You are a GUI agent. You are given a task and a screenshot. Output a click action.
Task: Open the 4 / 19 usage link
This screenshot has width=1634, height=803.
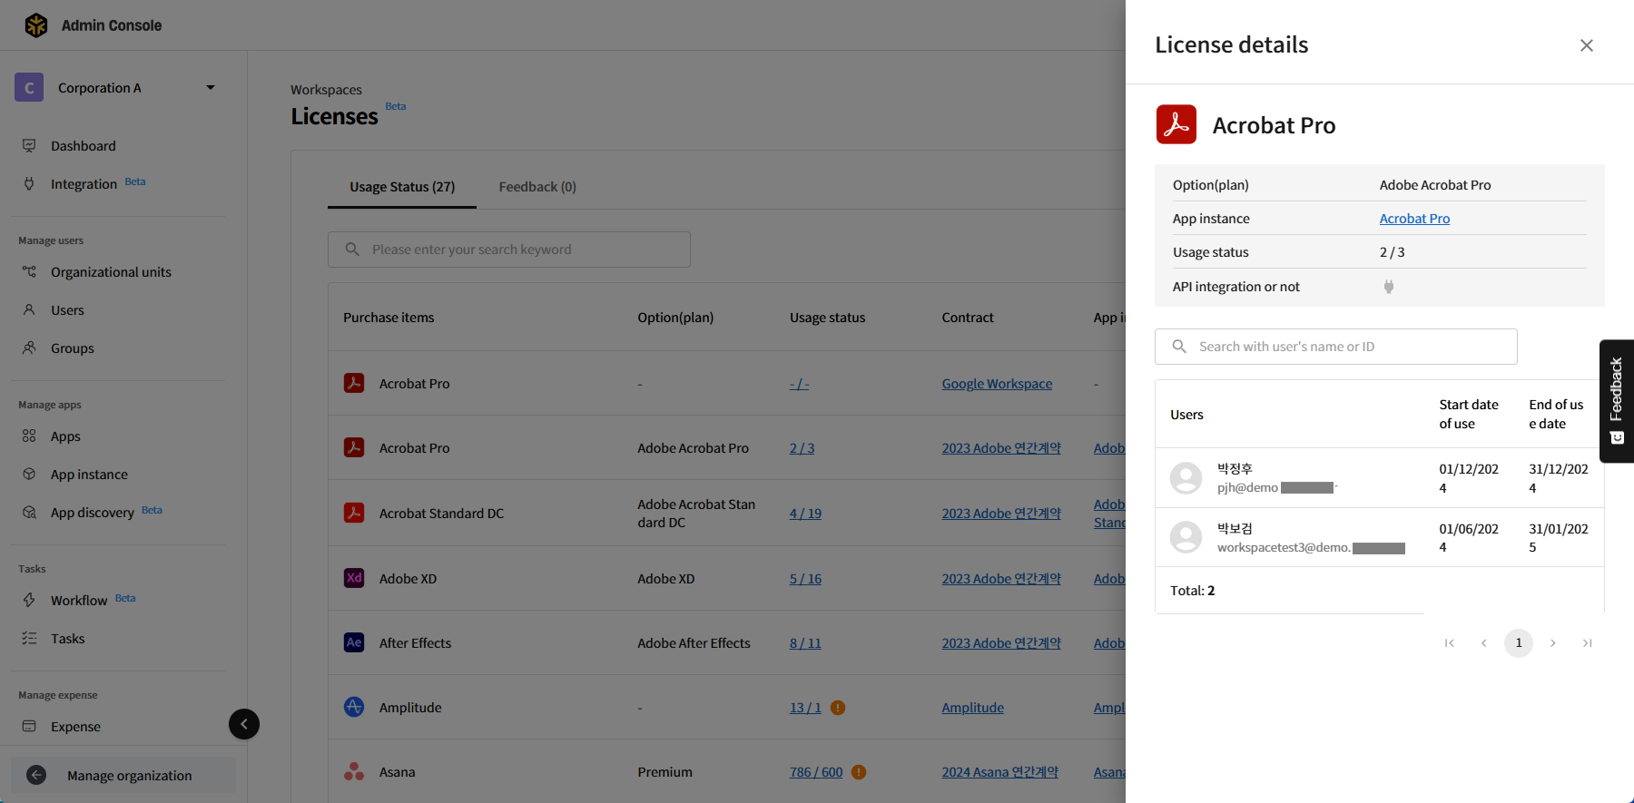[805, 514]
